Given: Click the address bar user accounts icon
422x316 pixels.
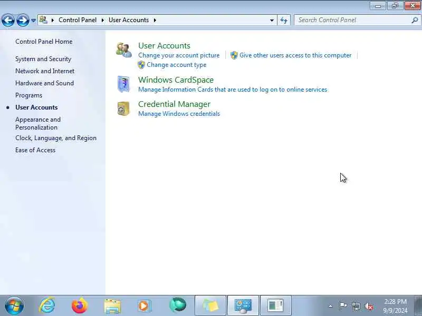Looking at the screenshot, I should pyautogui.click(x=43, y=20).
